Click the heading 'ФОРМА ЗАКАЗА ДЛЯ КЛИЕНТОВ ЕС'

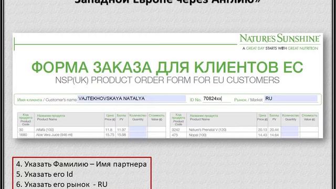167,67
